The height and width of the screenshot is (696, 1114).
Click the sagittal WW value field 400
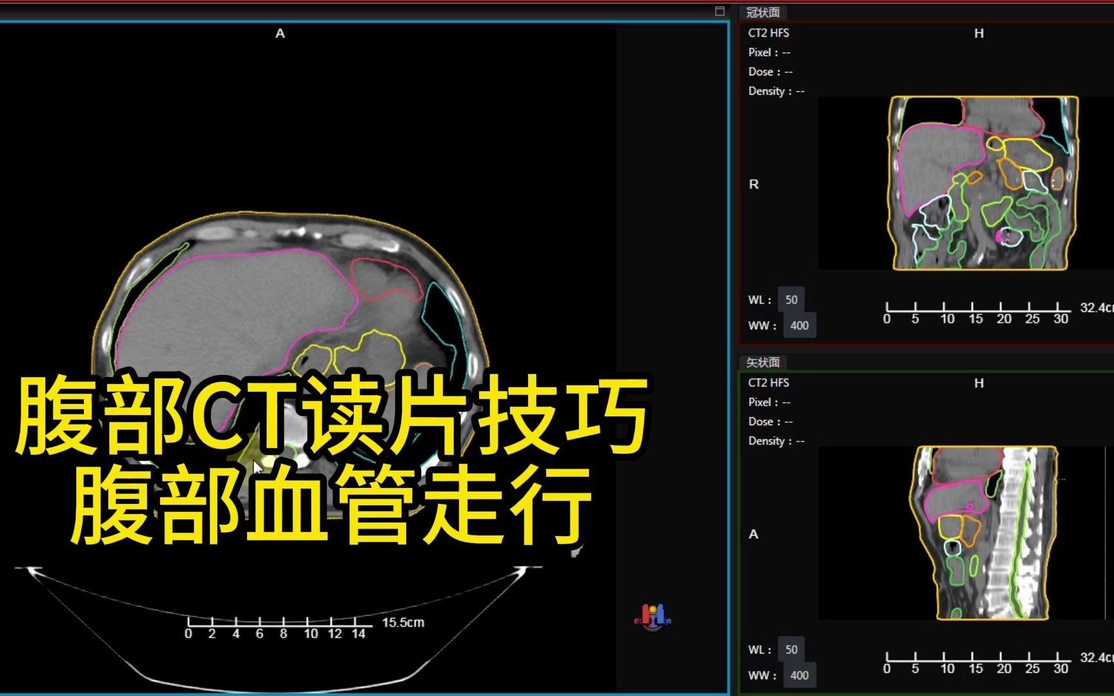point(799,675)
